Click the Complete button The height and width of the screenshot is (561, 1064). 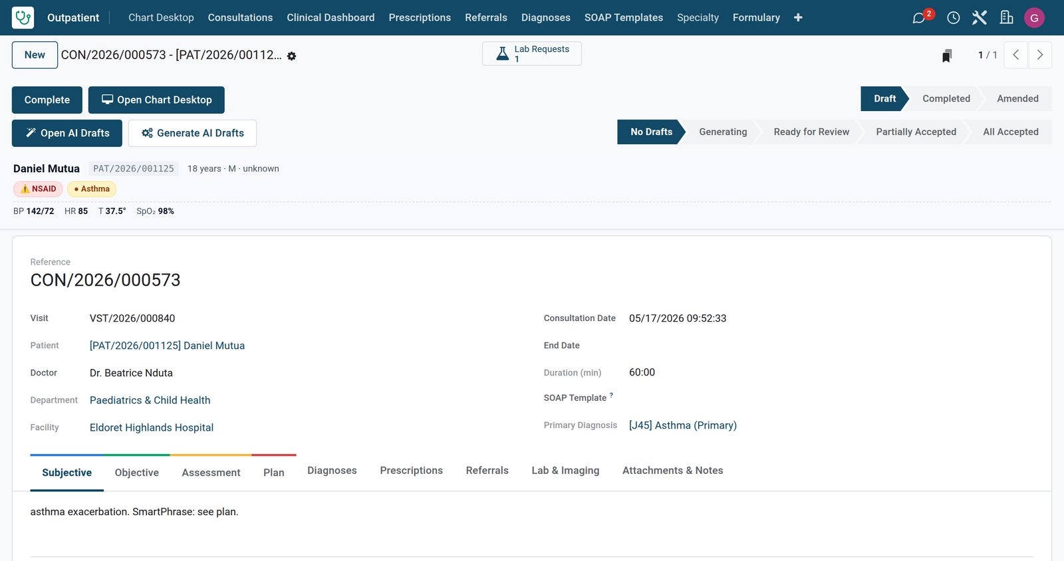[x=47, y=100]
